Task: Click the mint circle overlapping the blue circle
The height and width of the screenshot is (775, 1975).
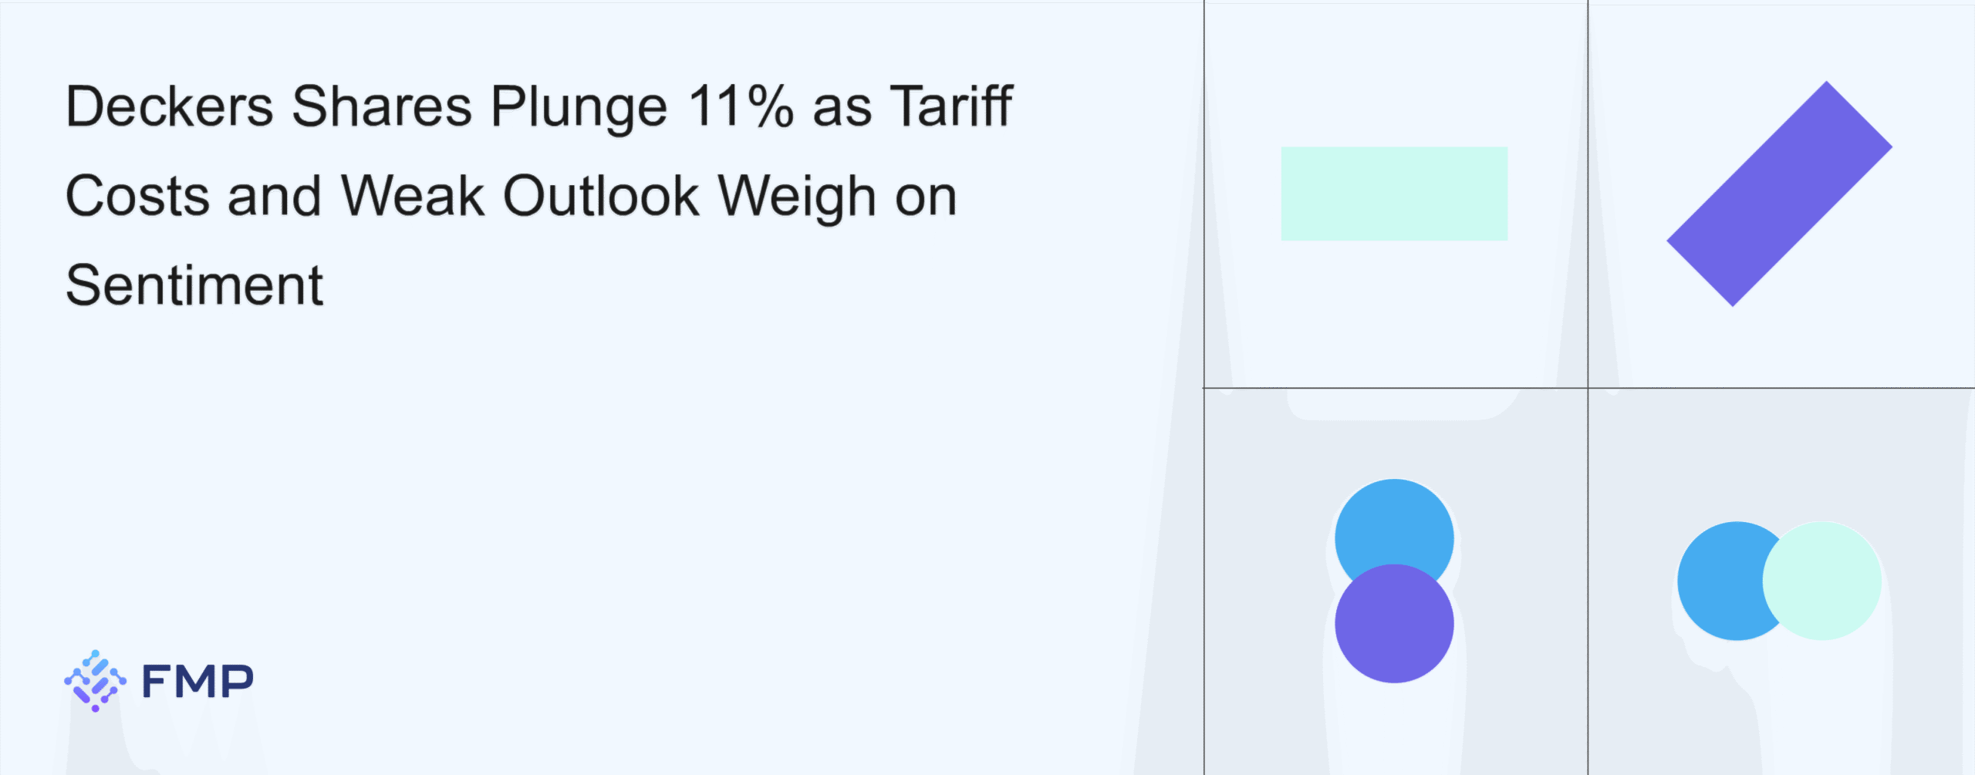Action: pos(1822,581)
